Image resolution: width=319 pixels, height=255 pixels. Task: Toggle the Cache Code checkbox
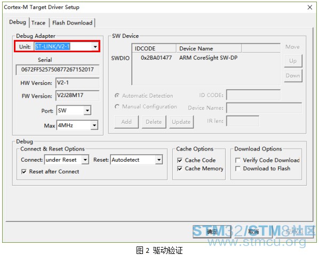(180, 160)
